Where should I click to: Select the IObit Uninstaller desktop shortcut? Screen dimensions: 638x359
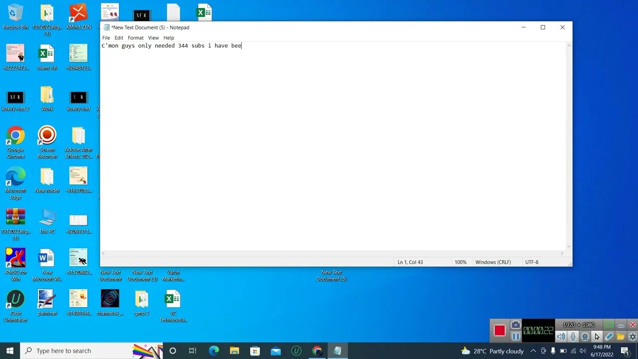pyautogui.click(x=15, y=306)
